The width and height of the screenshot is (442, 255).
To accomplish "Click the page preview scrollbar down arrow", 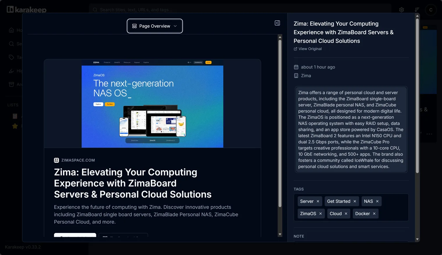I will 280,234.
